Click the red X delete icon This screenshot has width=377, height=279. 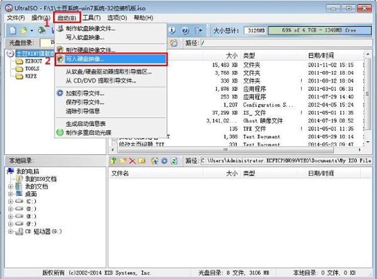[x=132, y=161]
